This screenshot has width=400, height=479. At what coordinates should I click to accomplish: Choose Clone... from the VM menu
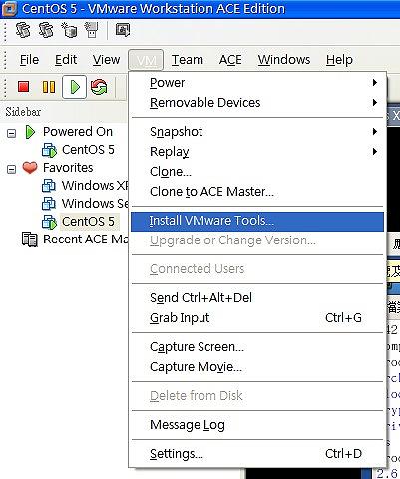coord(257,172)
